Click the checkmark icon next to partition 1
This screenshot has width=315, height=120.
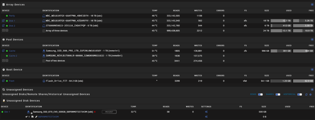click(26, 117)
